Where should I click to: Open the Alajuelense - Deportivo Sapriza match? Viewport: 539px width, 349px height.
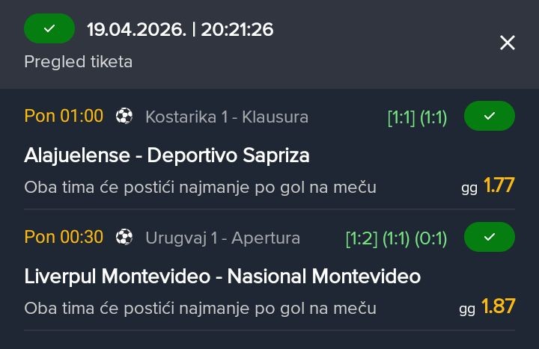pyautogui.click(x=167, y=155)
